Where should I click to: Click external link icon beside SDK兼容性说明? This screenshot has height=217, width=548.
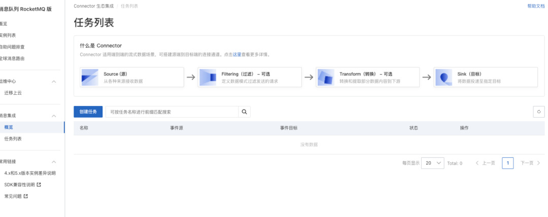coord(39,185)
